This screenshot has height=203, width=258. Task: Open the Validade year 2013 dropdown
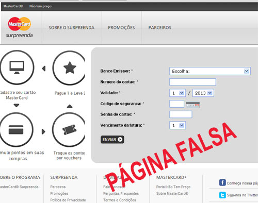[203, 93]
